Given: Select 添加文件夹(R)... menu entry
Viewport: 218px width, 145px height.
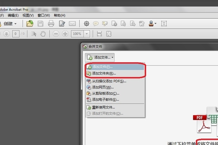Looking at the screenshot, I should point(115,73).
